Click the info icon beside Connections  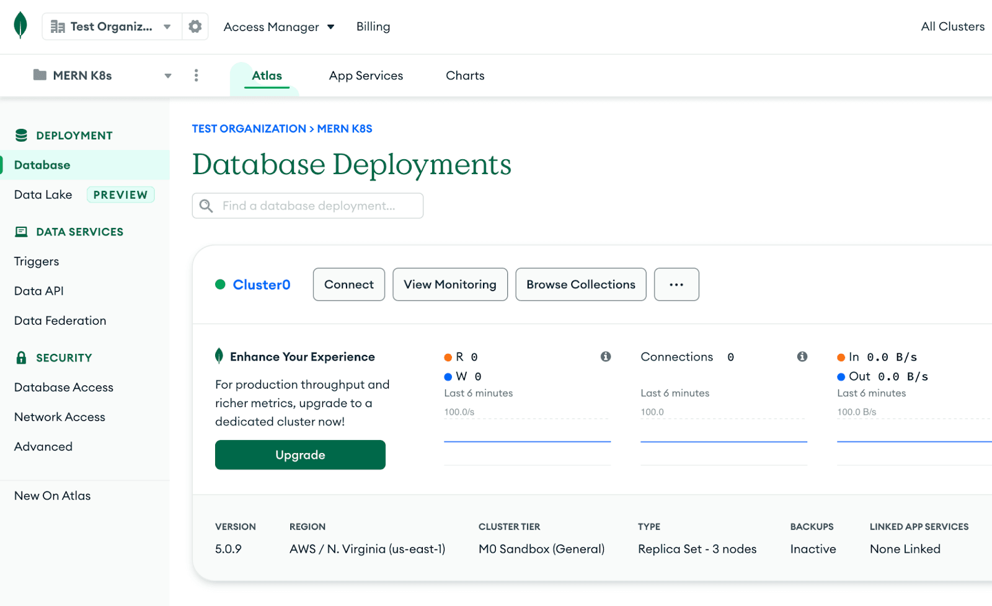(x=802, y=357)
